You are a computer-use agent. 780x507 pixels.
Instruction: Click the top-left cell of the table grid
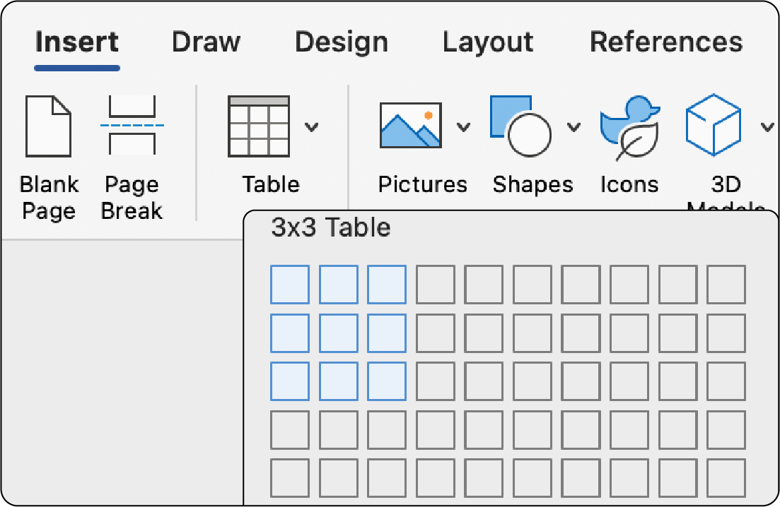(290, 284)
